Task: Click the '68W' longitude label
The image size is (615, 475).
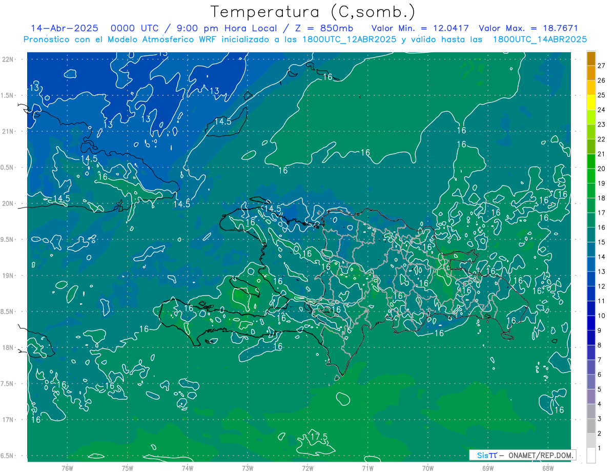Action: coord(548,468)
